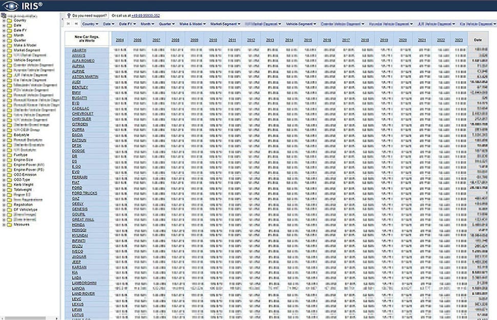This screenshot has width=497, height=320.
Task: Click the Totalweight folder icon
Action: (x=10, y=190)
